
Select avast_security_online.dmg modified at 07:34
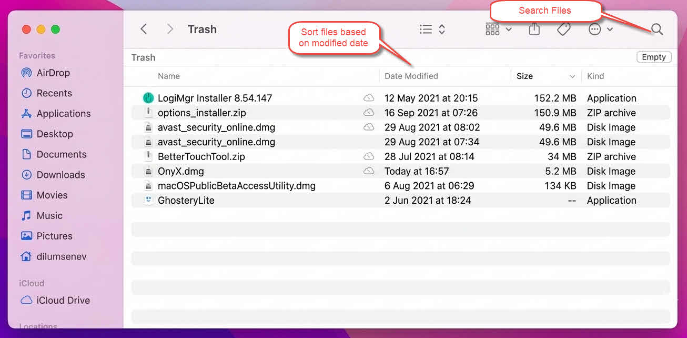point(216,142)
